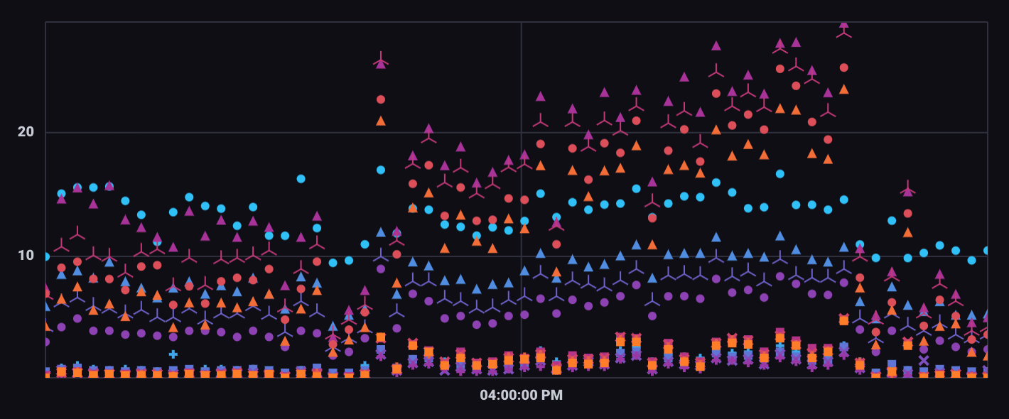Viewport: 1009px width, 419px height.
Task: Select the lone purple X marker at right
Action: pyautogui.click(x=923, y=360)
